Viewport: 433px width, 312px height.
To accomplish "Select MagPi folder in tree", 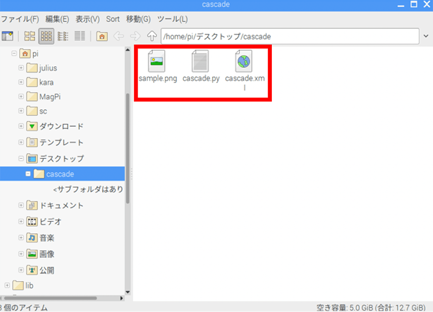I will (x=43, y=96).
